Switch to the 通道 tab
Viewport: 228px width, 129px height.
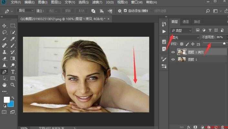pos(186,22)
